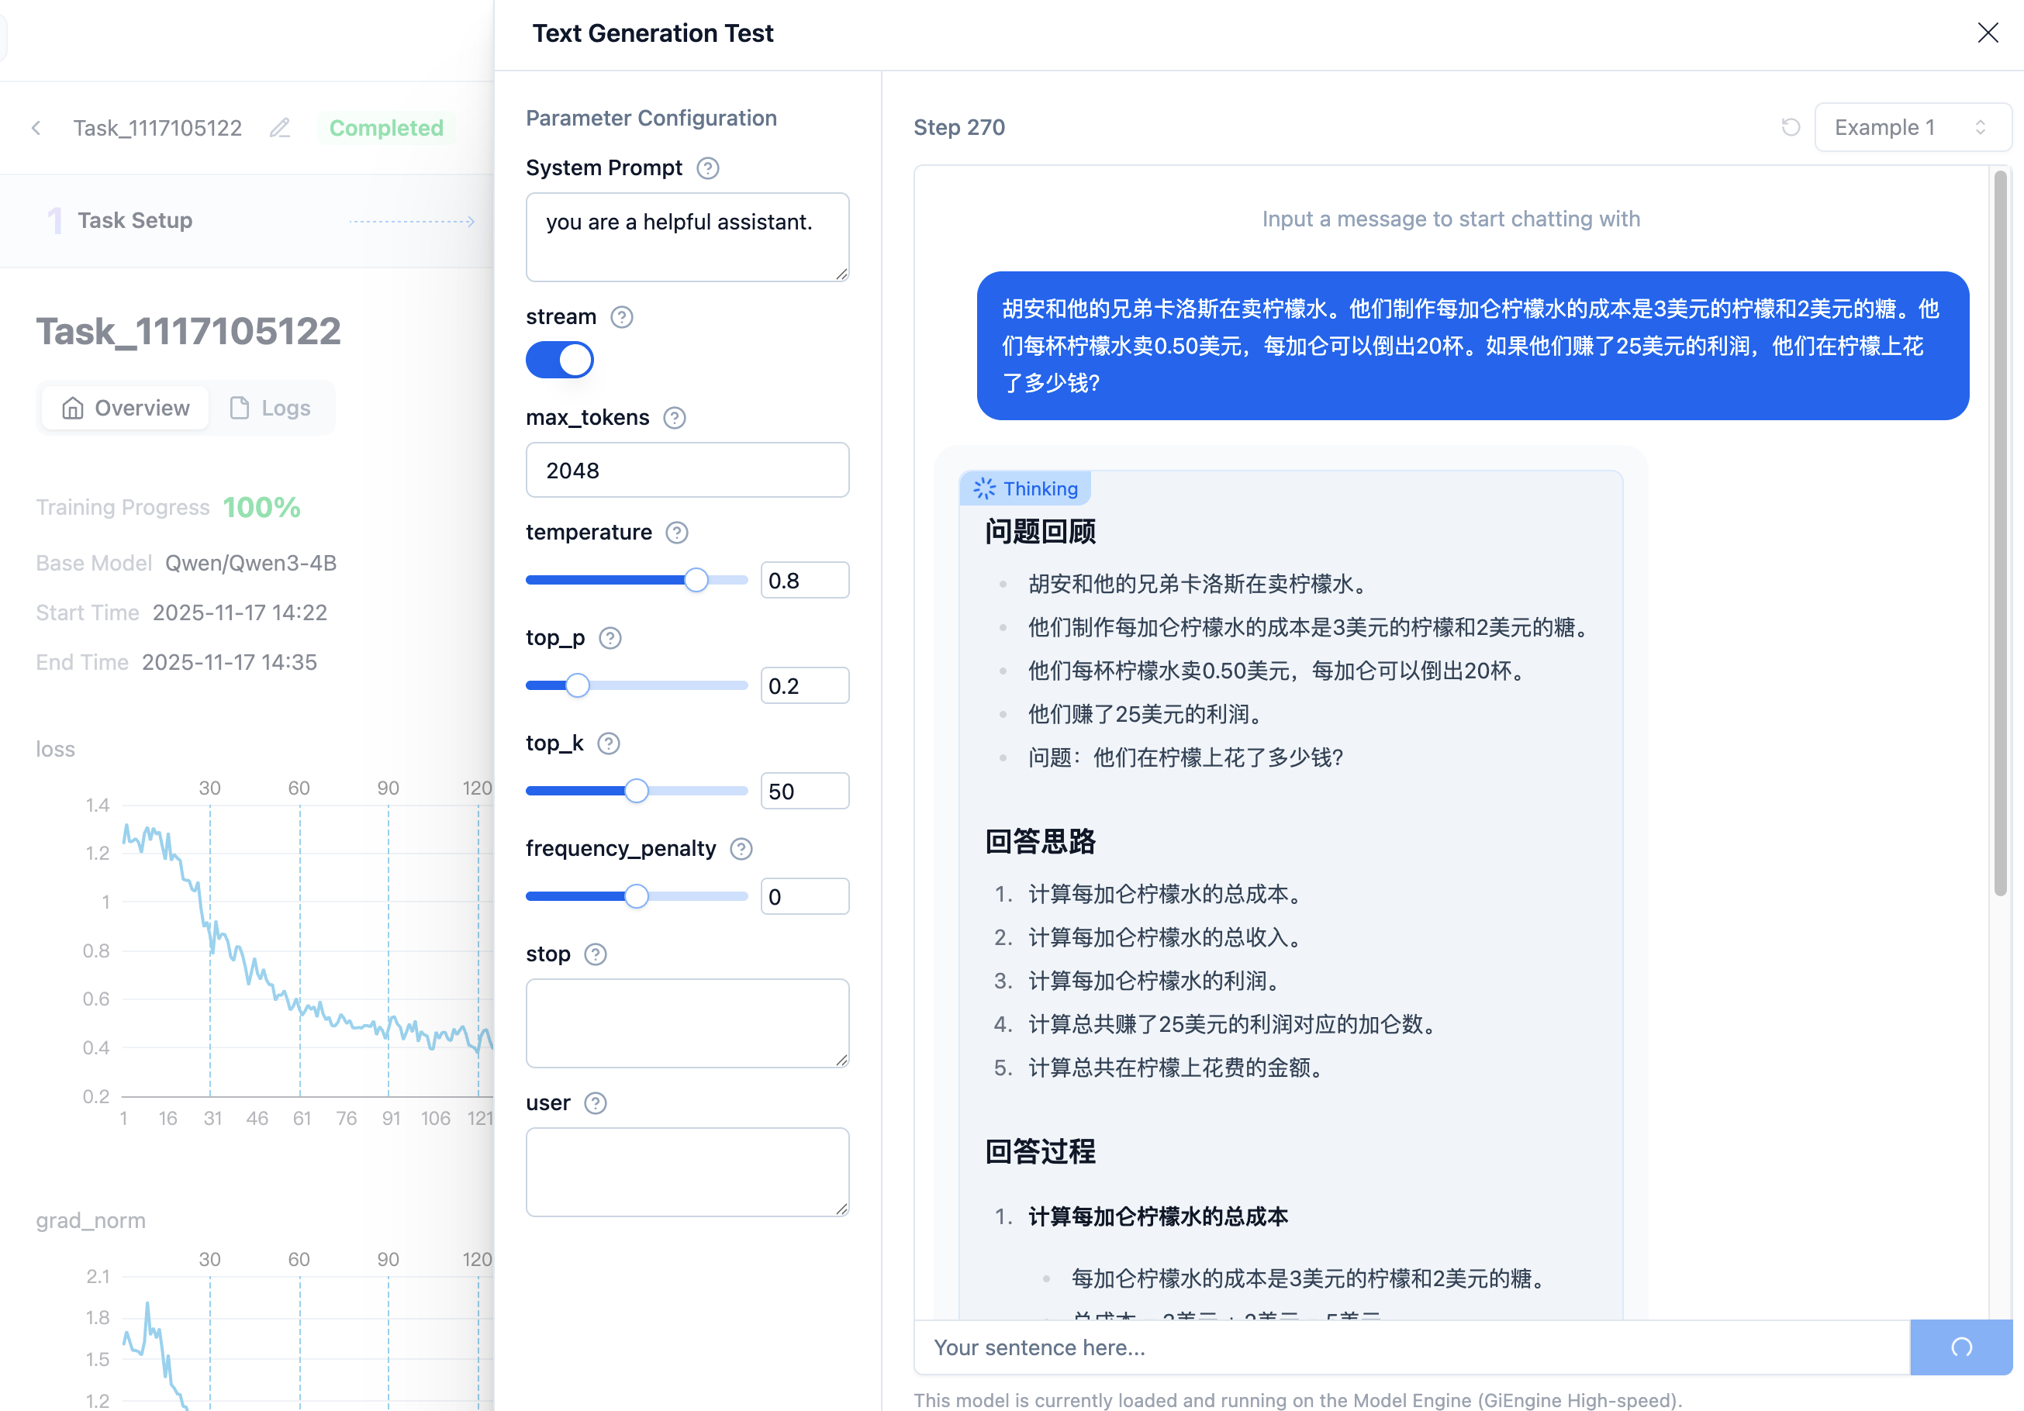Click the max_tokens input showing 2048
The height and width of the screenshot is (1411, 2024).
click(687, 470)
